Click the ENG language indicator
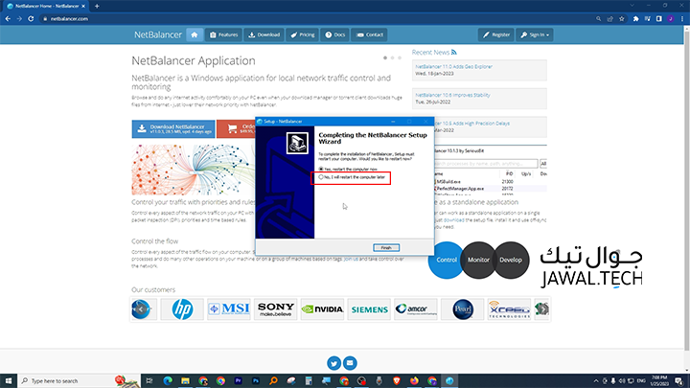Screen dimensions: 690x388 [641, 381]
